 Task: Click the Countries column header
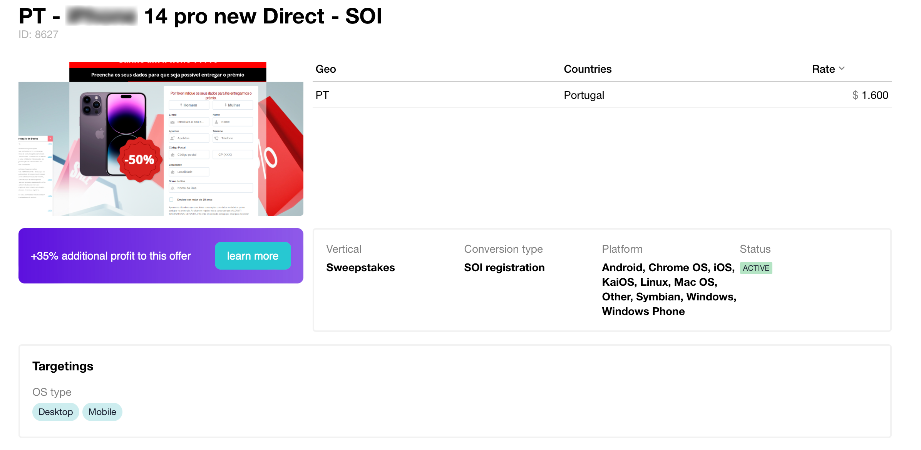point(588,69)
